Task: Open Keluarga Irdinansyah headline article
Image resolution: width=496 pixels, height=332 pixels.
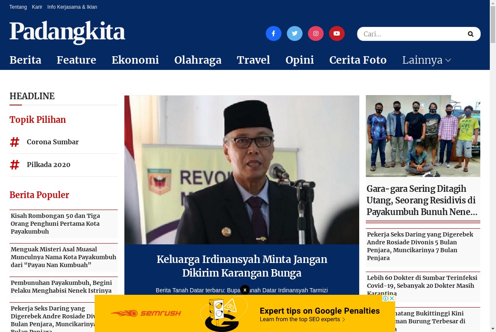Action: click(242, 266)
